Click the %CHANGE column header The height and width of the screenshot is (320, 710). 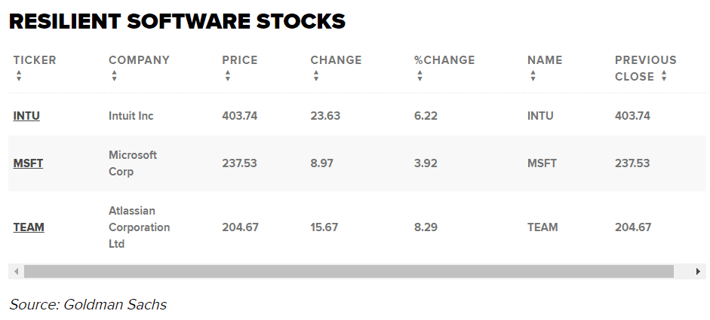tap(444, 60)
